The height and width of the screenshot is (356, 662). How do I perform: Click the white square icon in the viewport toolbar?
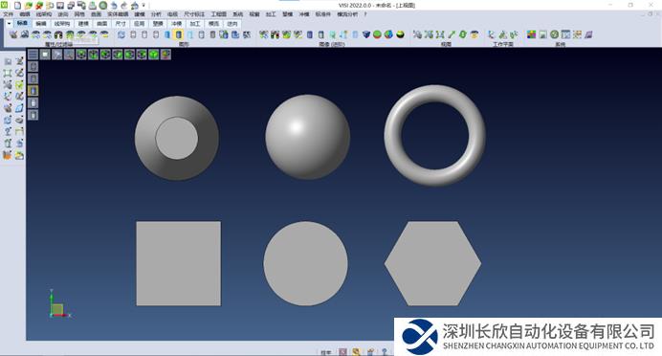click(45, 54)
